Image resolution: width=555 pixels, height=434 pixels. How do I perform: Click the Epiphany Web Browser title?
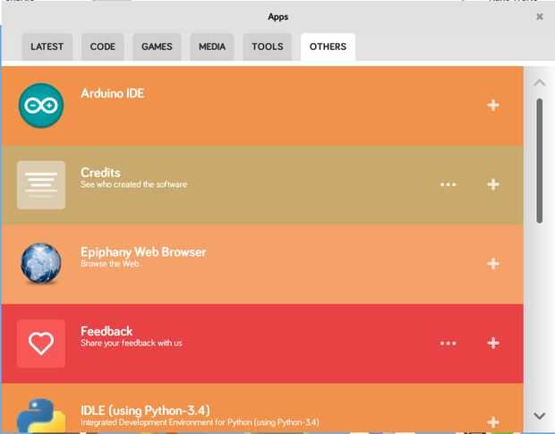point(143,252)
